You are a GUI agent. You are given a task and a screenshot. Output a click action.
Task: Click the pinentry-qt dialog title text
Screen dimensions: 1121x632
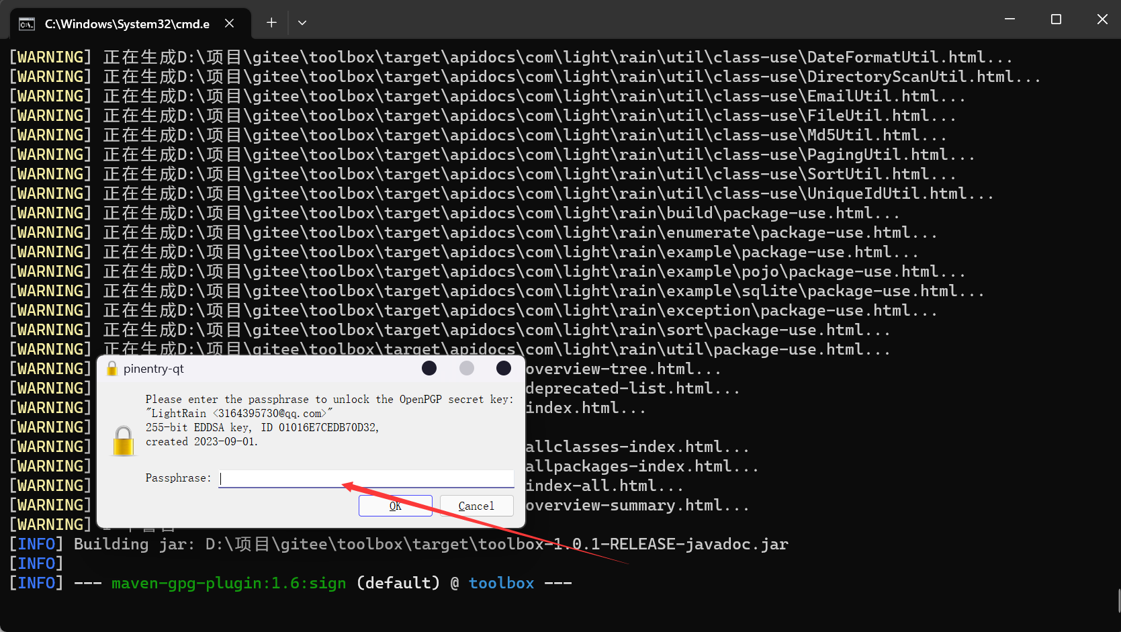point(154,369)
